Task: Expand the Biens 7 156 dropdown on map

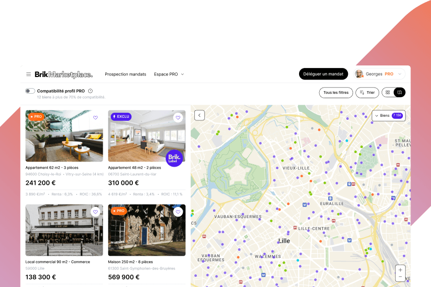Action: (x=388, y=116)
